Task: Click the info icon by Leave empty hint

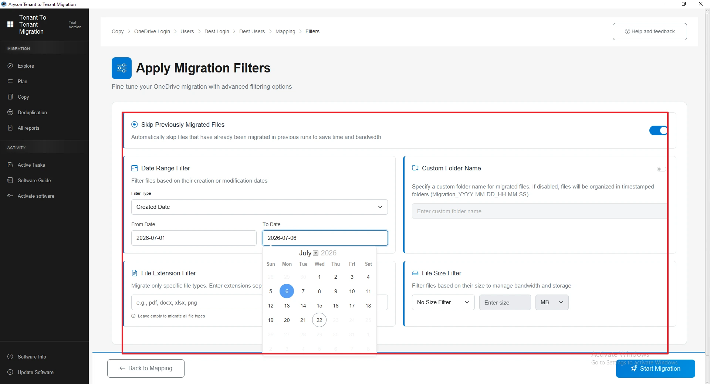Action: (133, 316)
